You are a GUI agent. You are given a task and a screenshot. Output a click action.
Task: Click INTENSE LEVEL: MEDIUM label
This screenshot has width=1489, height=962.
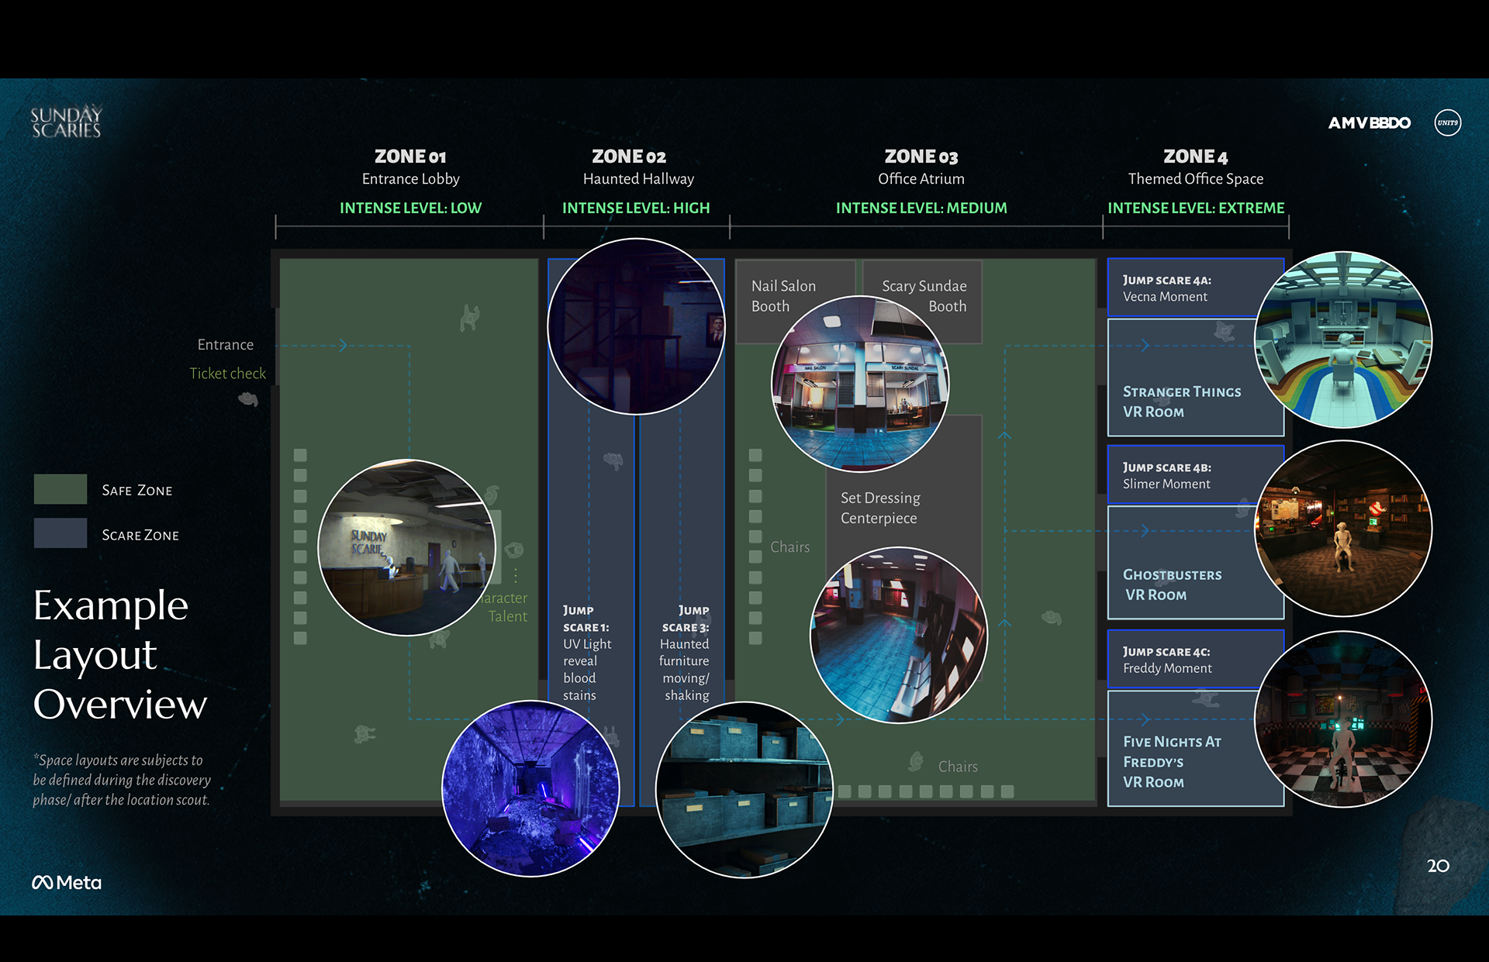(x=921, y=208)
